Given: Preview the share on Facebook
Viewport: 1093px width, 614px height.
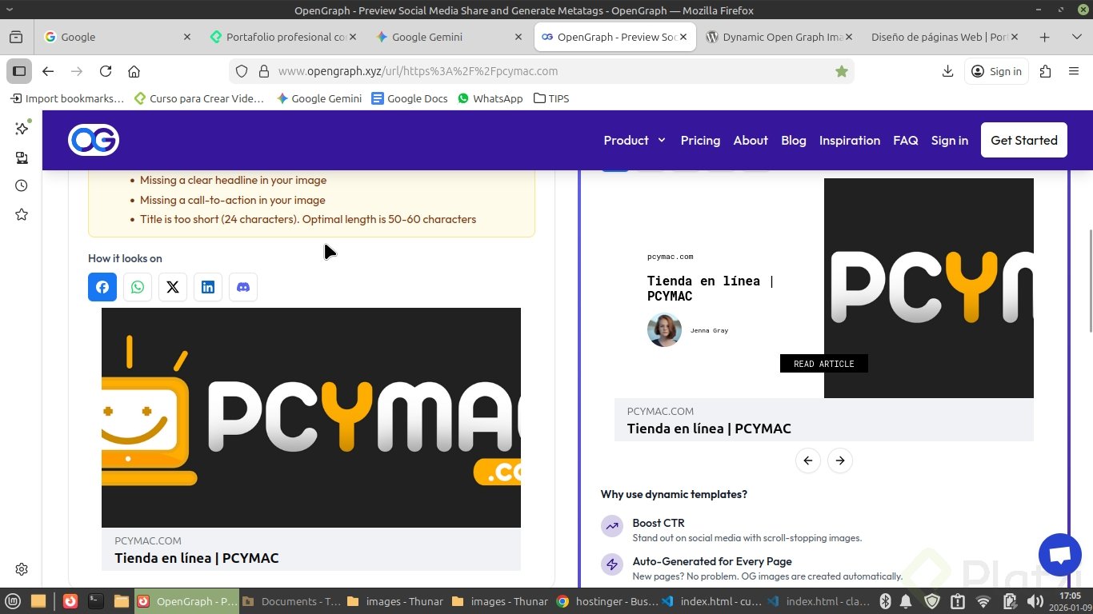Looking at the screenshot, I should pos(102,287).
